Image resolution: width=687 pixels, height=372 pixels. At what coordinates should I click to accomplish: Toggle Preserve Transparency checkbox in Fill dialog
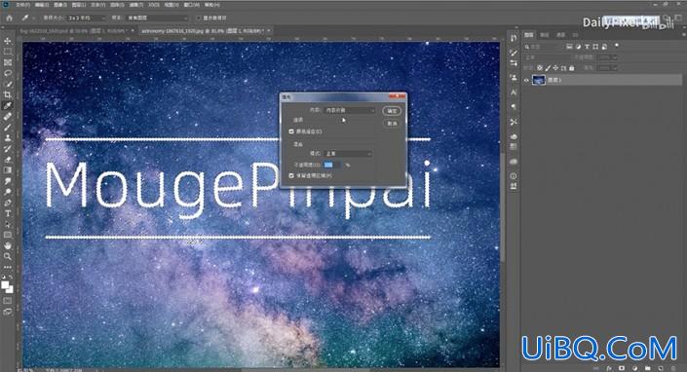pyautogui.click(x=291, y=175)
